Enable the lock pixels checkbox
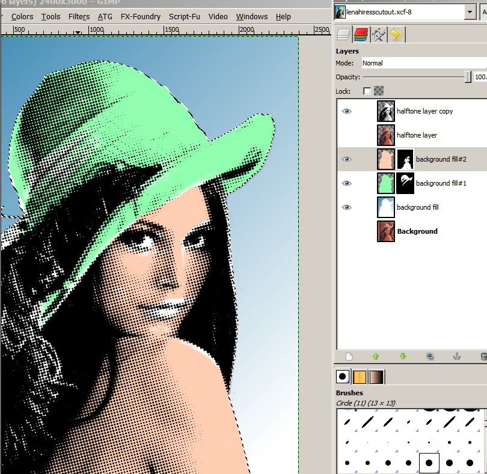The height and width of the screenshot is (474, 487). coord(367,91)
